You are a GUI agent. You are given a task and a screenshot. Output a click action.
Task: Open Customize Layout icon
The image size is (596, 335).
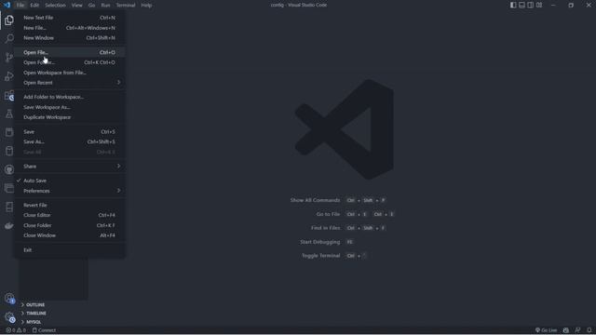click(539, 5)
